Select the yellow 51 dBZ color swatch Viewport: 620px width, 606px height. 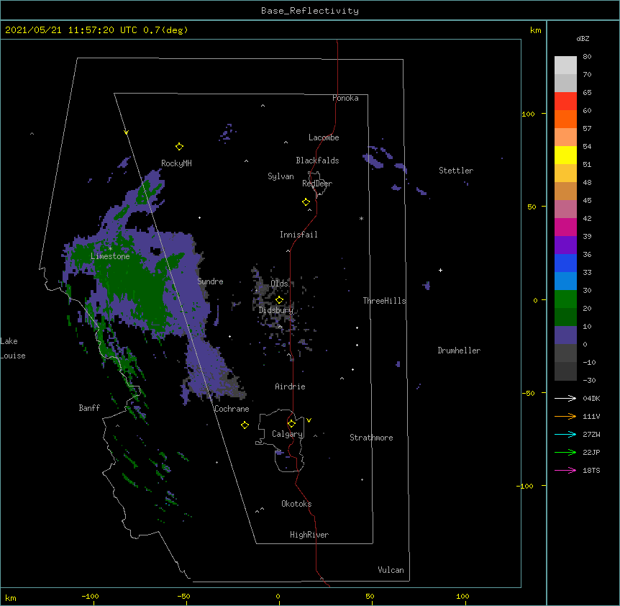pos(565,155)
